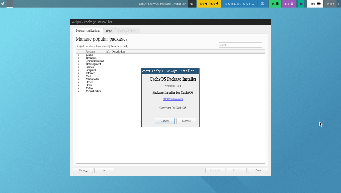The height and width of the screenshot is (193, 341).
Task: Expand the Multimedia category
Action: [x=78, y=79]
